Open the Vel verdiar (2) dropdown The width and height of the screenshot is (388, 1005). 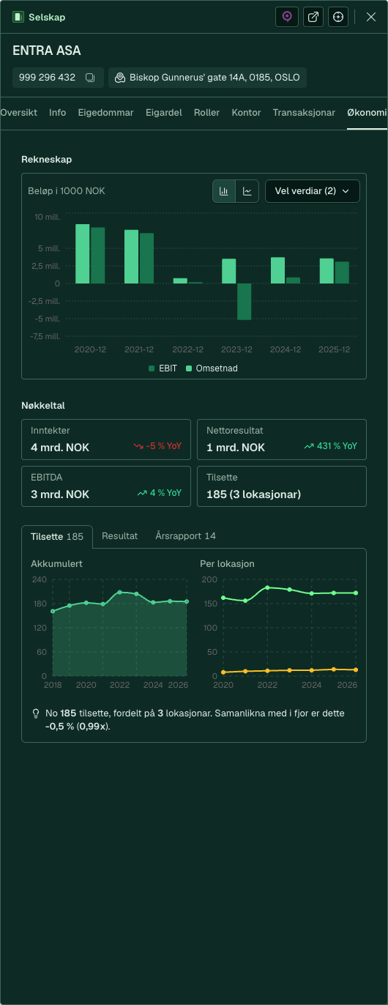[313, 191]
